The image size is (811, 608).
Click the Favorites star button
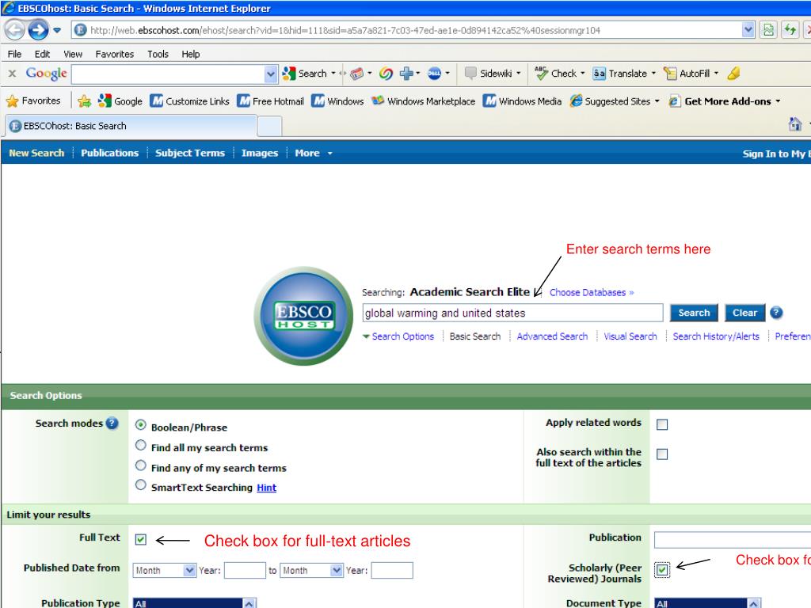pyautogui.click(x=33, y=101)
